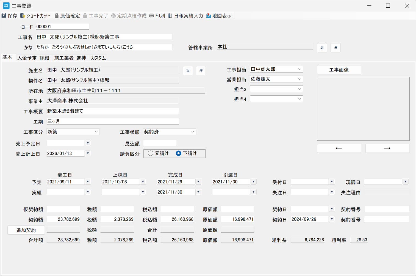The height and width of the screenshot is (276, 416).
Task: Open the 工事状態 combo box
Action: pos(193,132)
